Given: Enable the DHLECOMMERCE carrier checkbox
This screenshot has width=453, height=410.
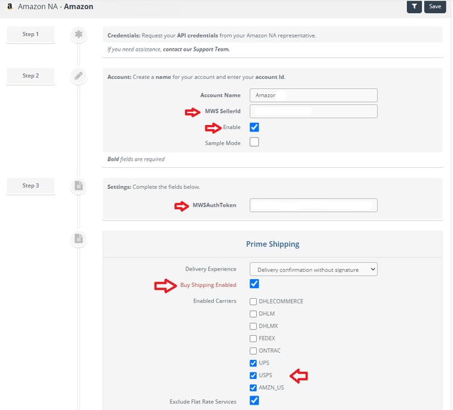Looking at the screenshot, I should click(253, 301).
